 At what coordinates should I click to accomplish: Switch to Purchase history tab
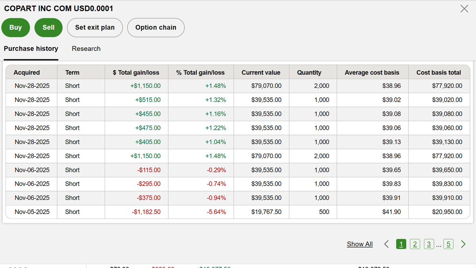[x=31, y=49]
